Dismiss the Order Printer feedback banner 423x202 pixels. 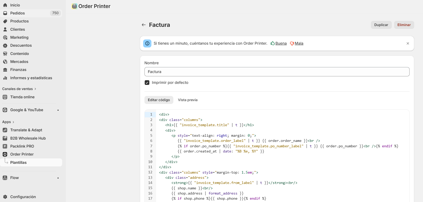pyautogui.click(x=408, y=43)
